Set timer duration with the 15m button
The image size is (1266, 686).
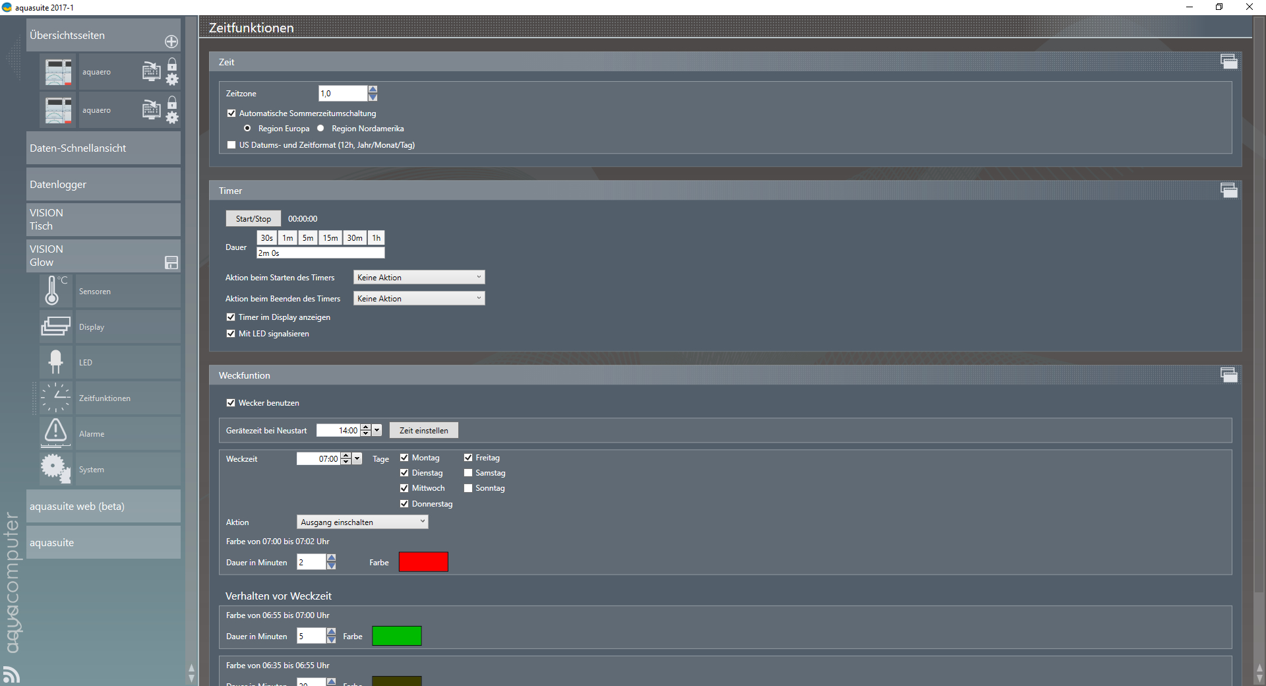click(x=330, y=238)
